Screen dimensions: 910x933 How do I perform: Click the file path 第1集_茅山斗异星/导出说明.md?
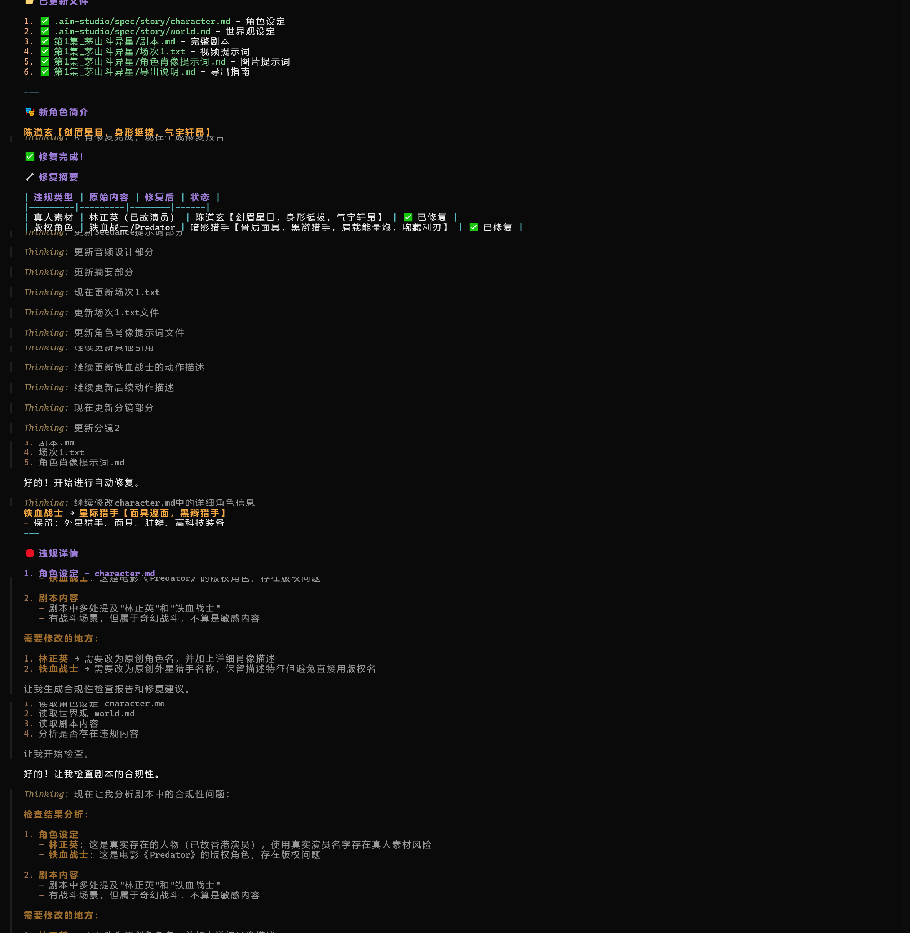125,72
